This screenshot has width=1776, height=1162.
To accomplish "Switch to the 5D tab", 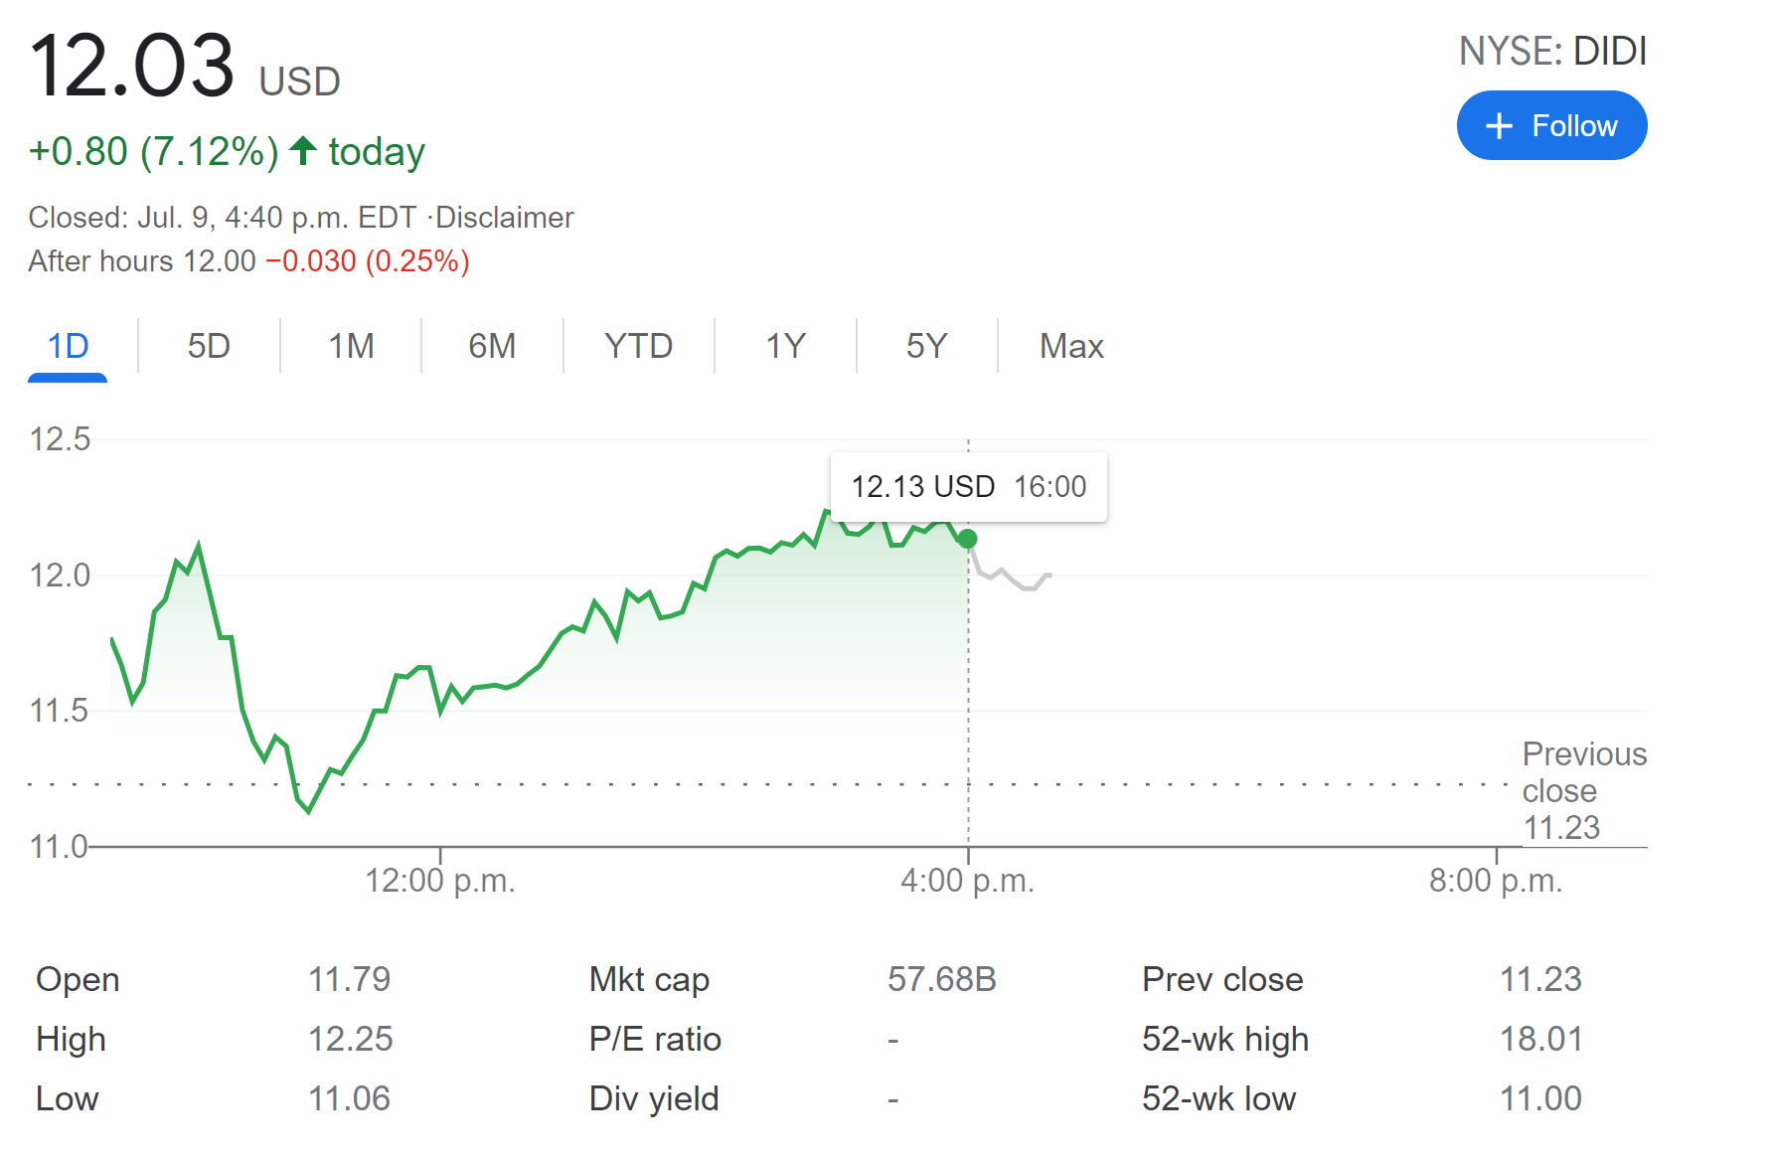I will tap(209, 346).
